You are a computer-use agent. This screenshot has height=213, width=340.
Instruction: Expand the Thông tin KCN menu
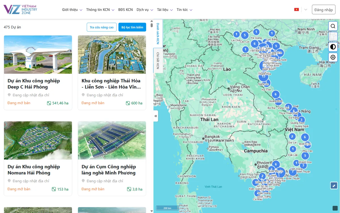[100, 10]
